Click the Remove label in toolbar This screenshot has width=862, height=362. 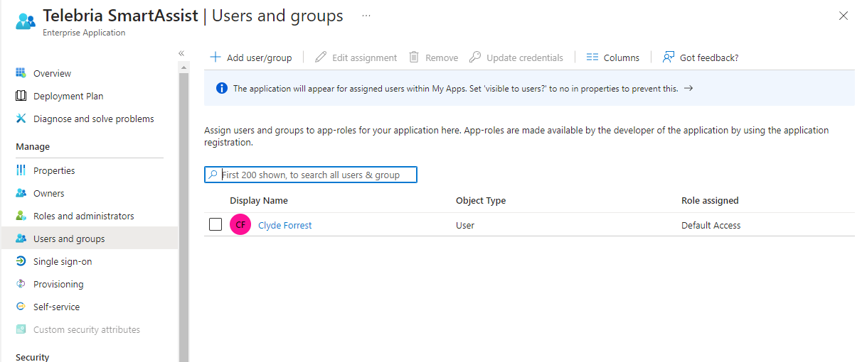pyautogui.click(x=442, y=57)
